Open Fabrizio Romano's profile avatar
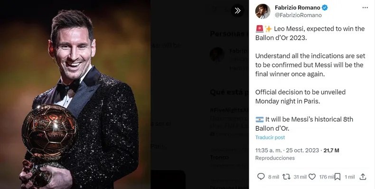Image resolution: width=375 pixels, height=189 pixels. 263,11
